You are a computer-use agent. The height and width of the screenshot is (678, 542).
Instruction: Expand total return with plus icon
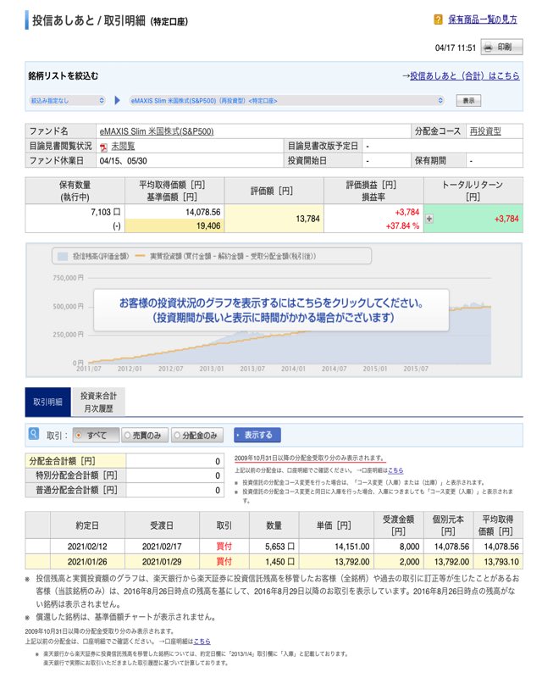(x=429, y=218)
